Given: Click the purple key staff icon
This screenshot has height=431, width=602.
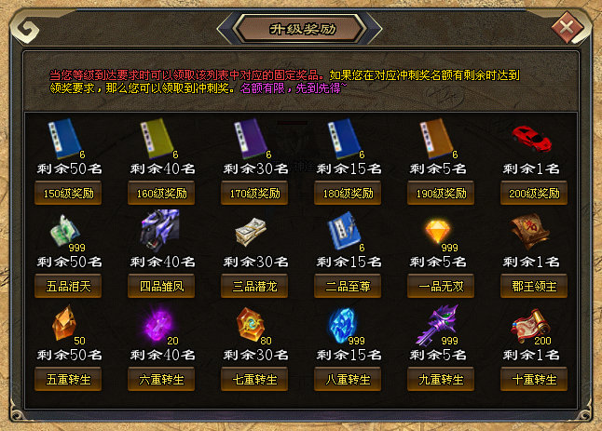Looking at the screenshot, I should click(x=438, y=325).
